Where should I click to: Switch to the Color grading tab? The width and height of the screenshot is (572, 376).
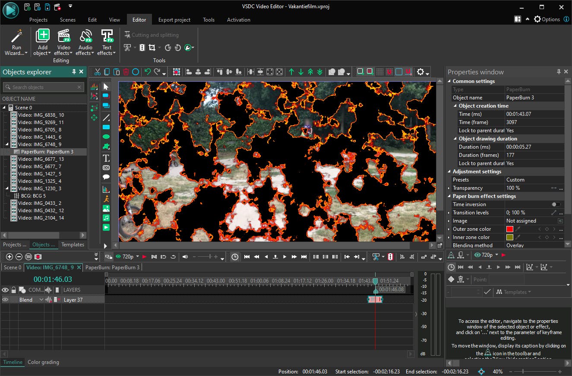(43, 362)
